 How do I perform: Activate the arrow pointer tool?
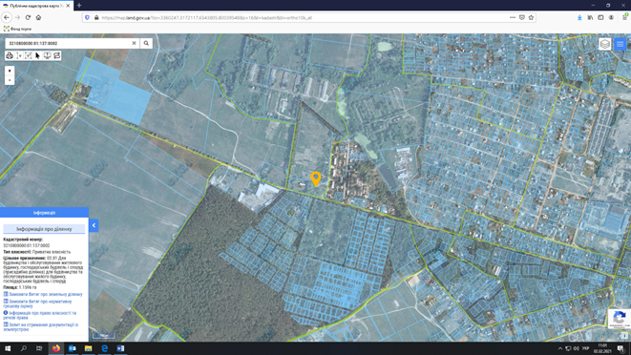(x=38, y=55)
